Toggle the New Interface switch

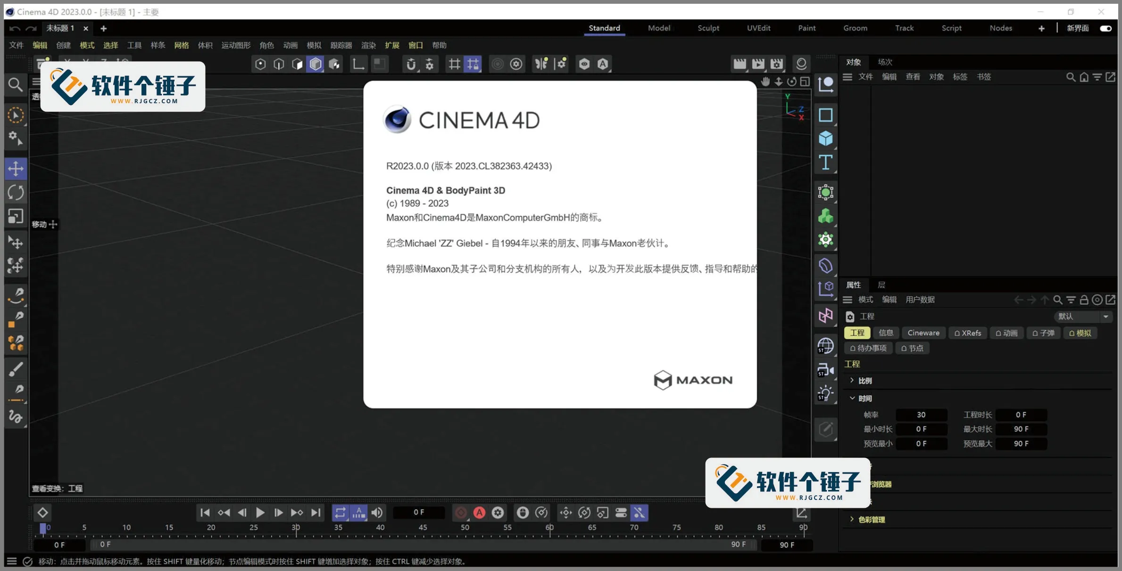tap(1105, 28)
